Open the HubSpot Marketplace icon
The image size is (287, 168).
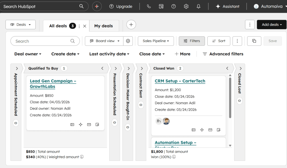point(161,6)
